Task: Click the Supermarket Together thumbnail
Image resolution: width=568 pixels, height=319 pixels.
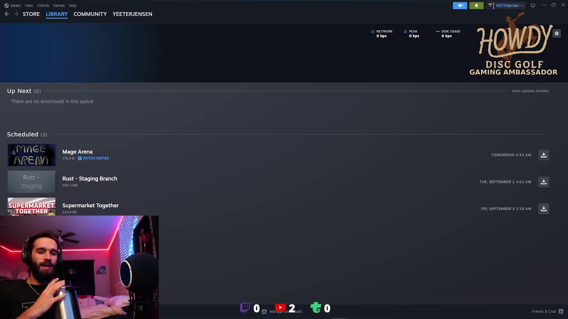Action: coord(32,206)
